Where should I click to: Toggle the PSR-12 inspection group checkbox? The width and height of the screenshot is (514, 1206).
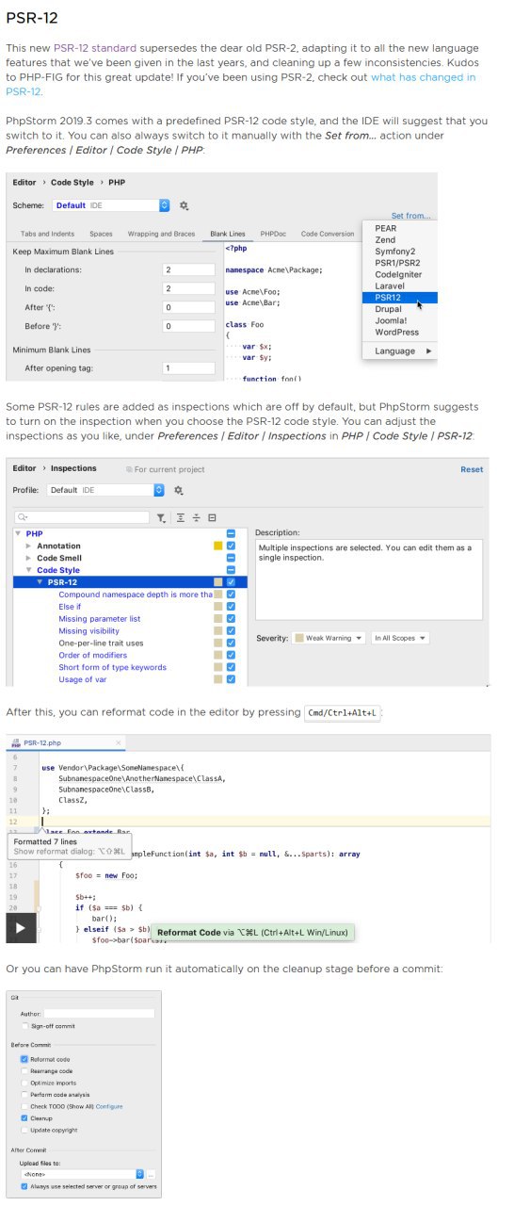pos(231,582)
